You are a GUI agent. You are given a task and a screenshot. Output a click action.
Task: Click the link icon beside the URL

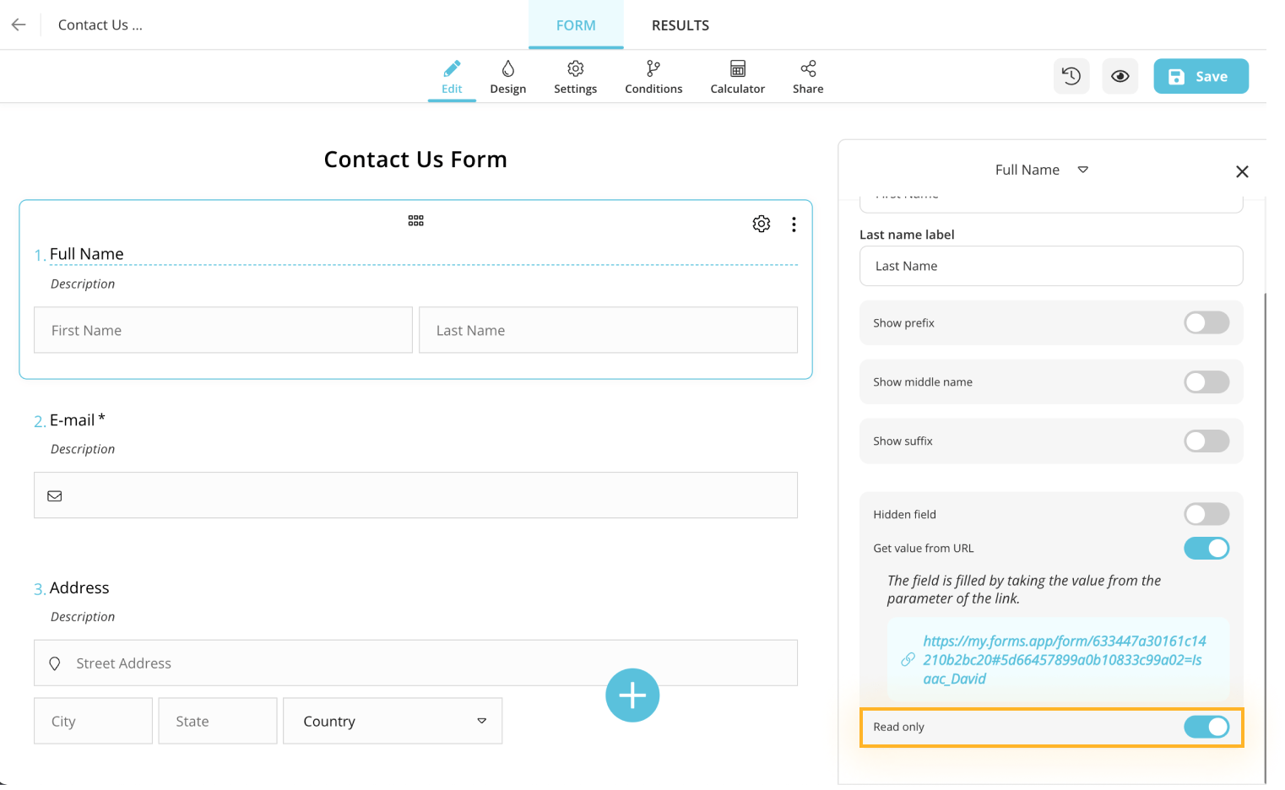click(908, 660)
